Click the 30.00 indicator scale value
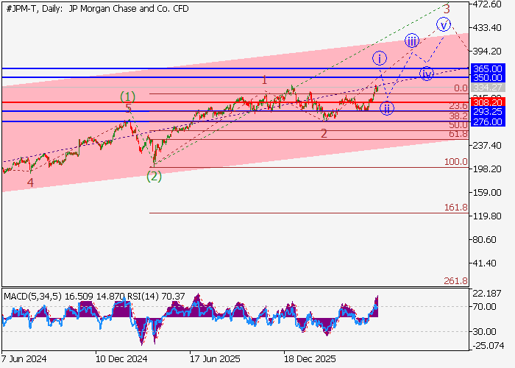 coord(485,331)
